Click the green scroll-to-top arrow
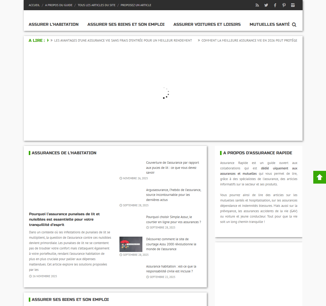The height and width of the screenshot is (306, 326). tap(320, 177)
